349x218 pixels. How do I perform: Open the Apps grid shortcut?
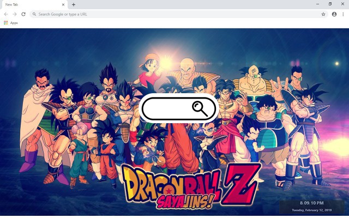tap(6, 23)
